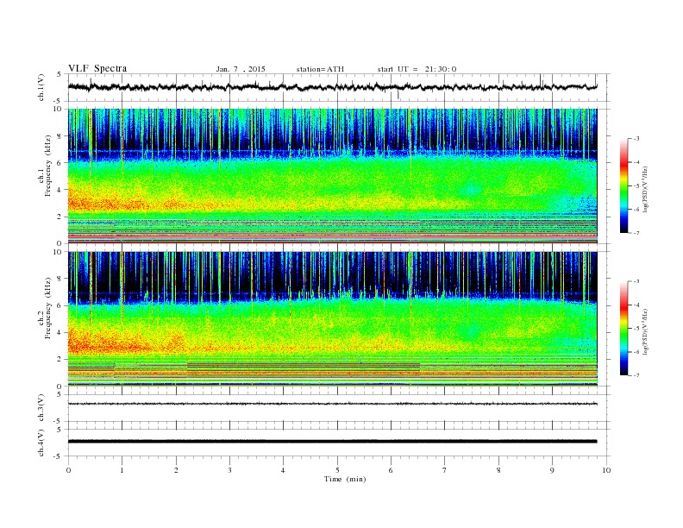Click the "7" time axis tick label

[x=445, y=470]
